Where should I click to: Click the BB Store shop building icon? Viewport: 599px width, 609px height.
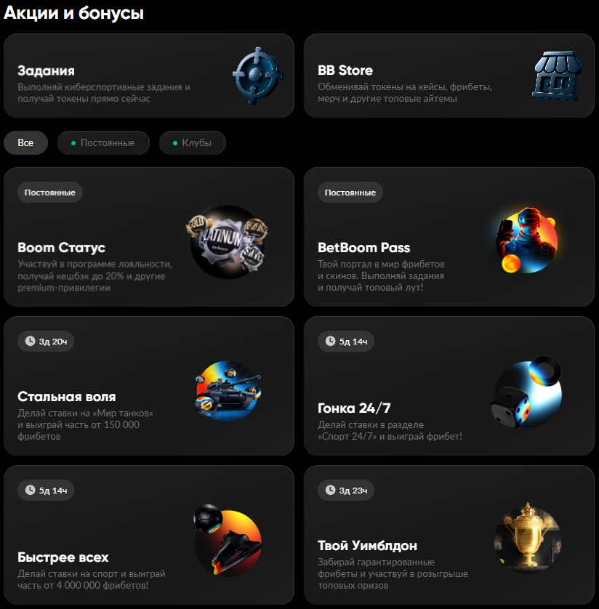tap(557, 76)
